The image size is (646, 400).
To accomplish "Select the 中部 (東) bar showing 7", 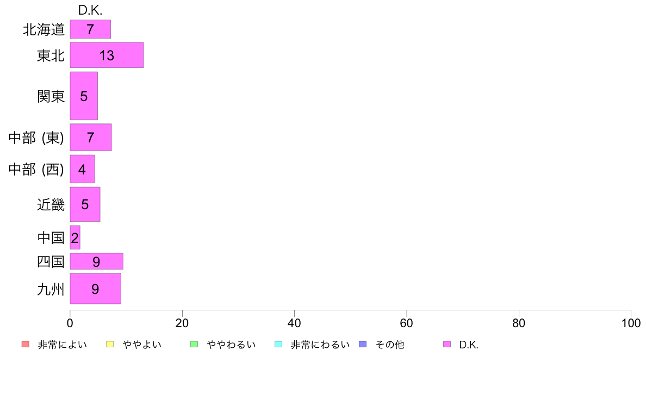I will [91, 137].
